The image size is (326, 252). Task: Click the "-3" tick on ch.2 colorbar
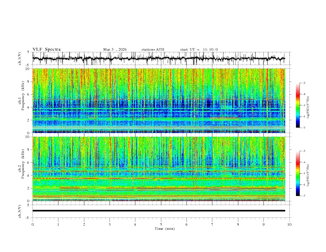point(304,151)
